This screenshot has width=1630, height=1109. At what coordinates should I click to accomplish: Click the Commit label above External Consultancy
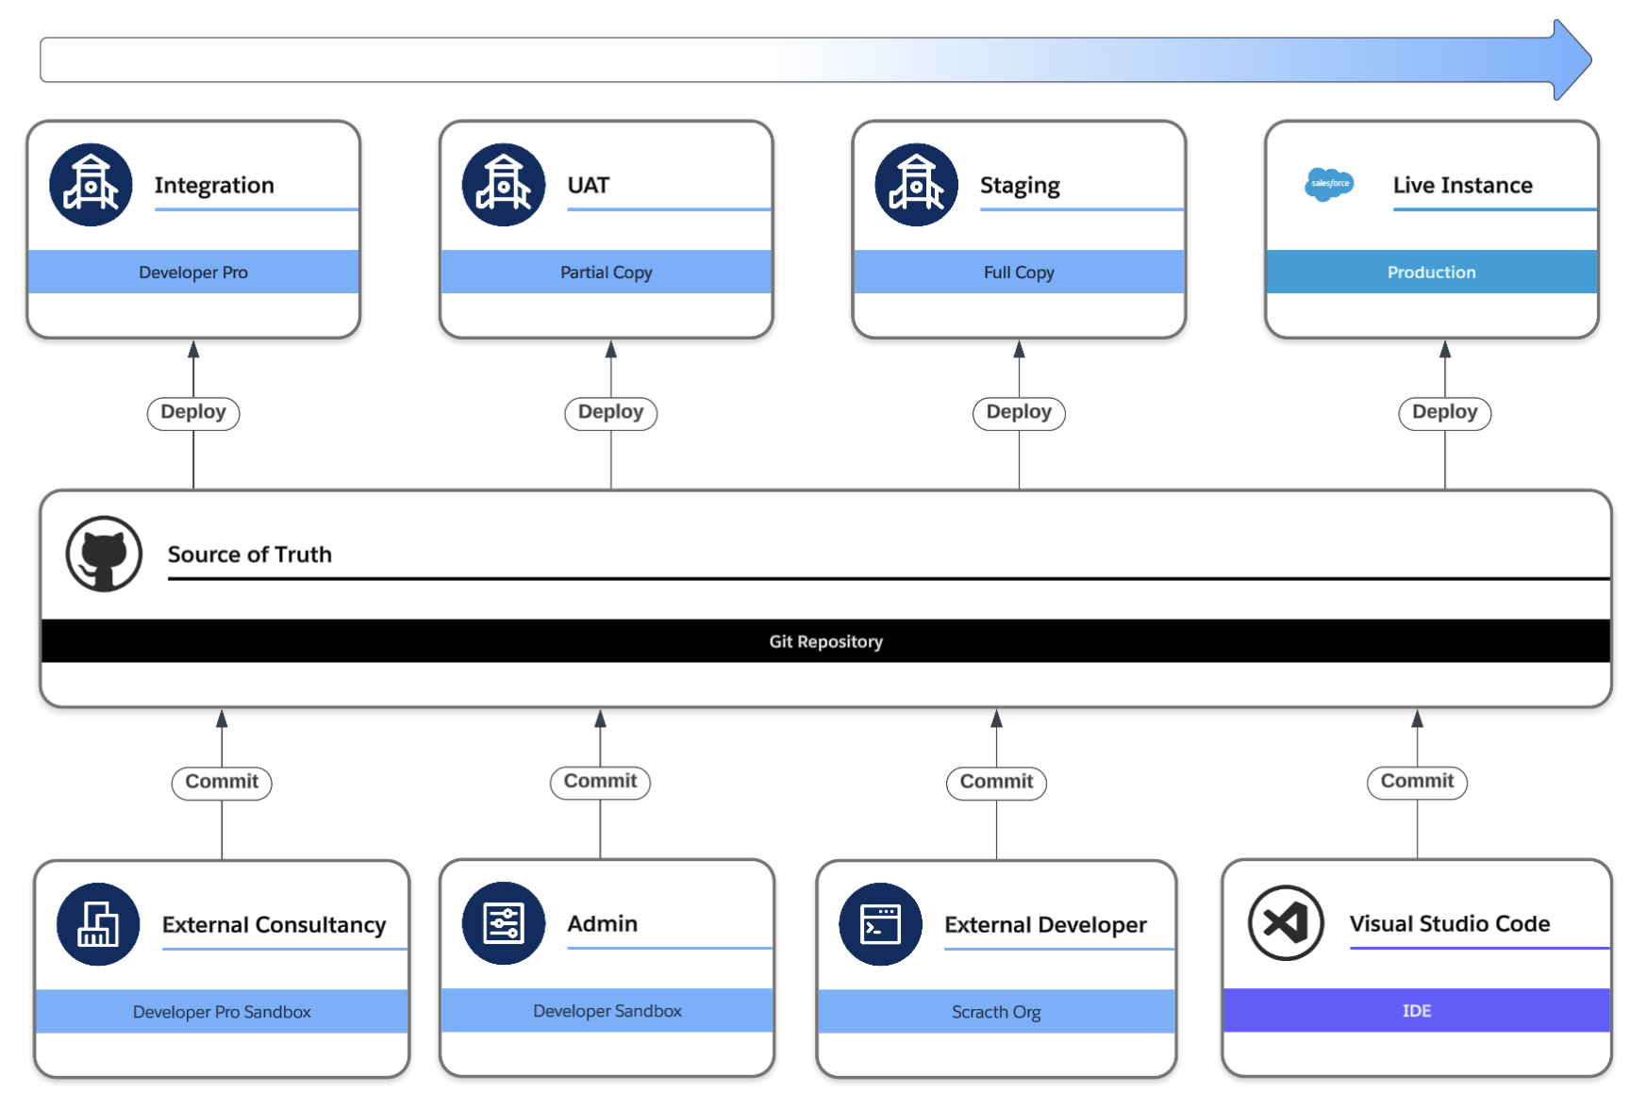pyautogui.click(x=222, y=782)
